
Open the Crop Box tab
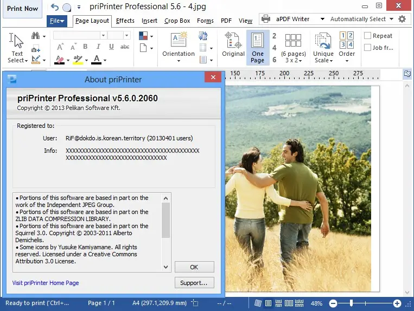177,21
